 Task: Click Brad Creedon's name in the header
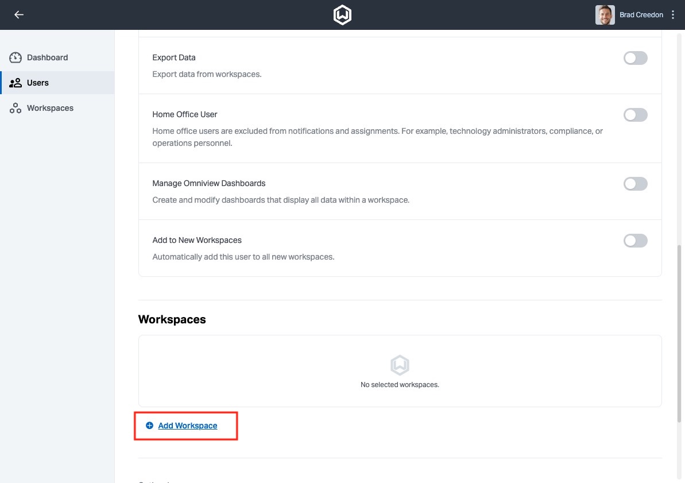pos(641,14)
